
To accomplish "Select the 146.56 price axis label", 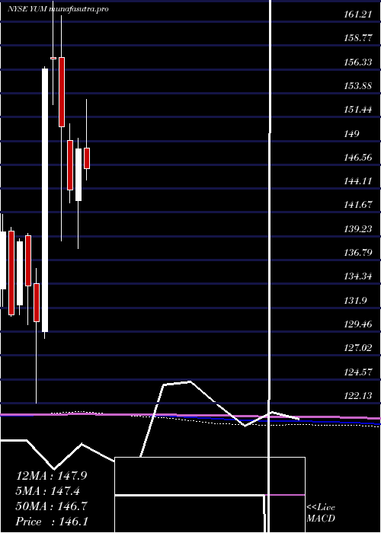I will (x=357, y=158).
